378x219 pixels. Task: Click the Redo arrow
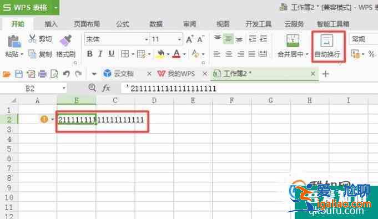tap(78, 74)
